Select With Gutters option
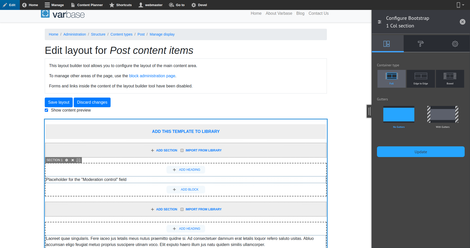 coord(443,116)
